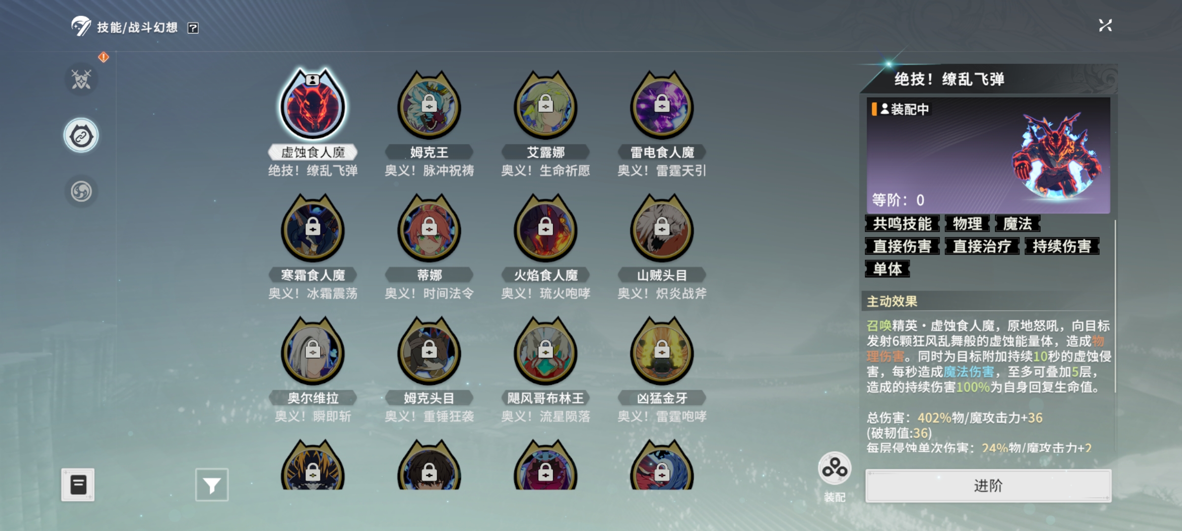Select the locked 雷电食人魔 skill icon
The image size is (1182, 531).
(661, 105)
